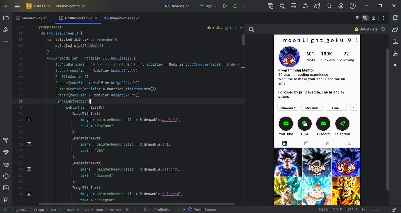This screenshot has width=401, height=213.
Task: Switch editor to Code-only view
Action: pos(357,18)
